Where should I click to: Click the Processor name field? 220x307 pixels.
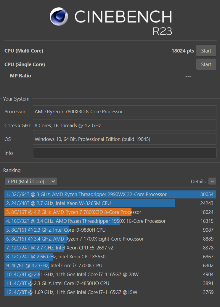125,112
